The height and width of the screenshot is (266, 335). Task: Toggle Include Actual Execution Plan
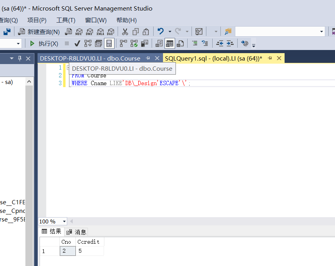coord(123,43)
